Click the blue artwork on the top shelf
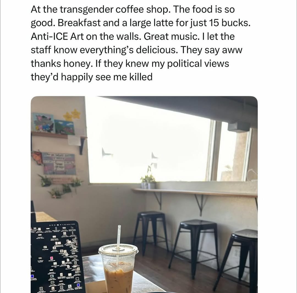This screenshot has height=293, width=297. [x=43, y=123]
